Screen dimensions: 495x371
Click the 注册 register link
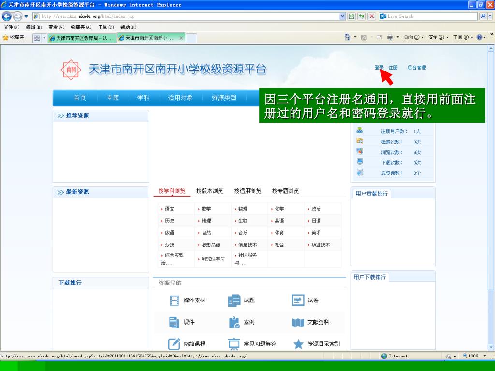(393, 68)
